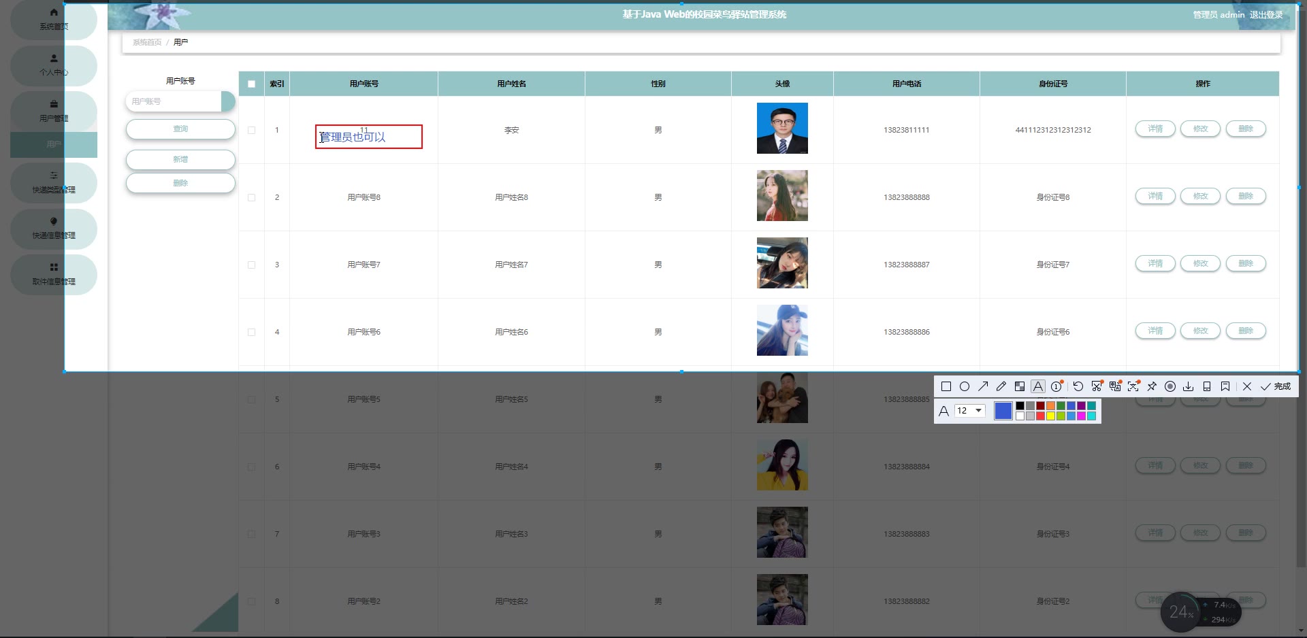Click 详情 for 用户账号8 row
Image resolution: width=1307 pixels, height=638 pixels.
(1155, 196)
